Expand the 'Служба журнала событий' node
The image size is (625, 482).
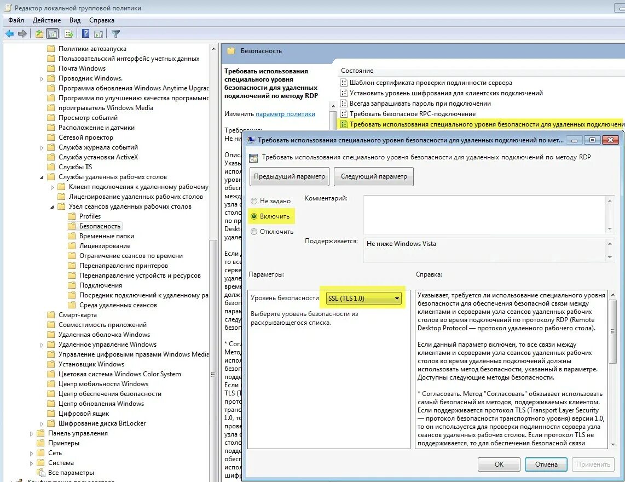(42, 148)
